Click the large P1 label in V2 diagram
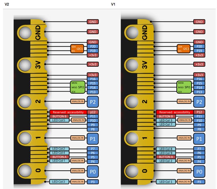The height and width of the screenshot is (189, 217). point(93,139)
